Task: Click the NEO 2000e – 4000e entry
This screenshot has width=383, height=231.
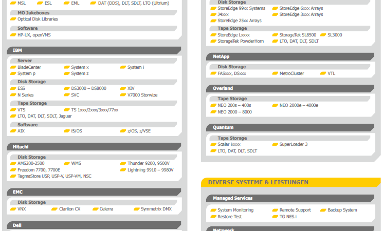Action: tap(299, 105)
